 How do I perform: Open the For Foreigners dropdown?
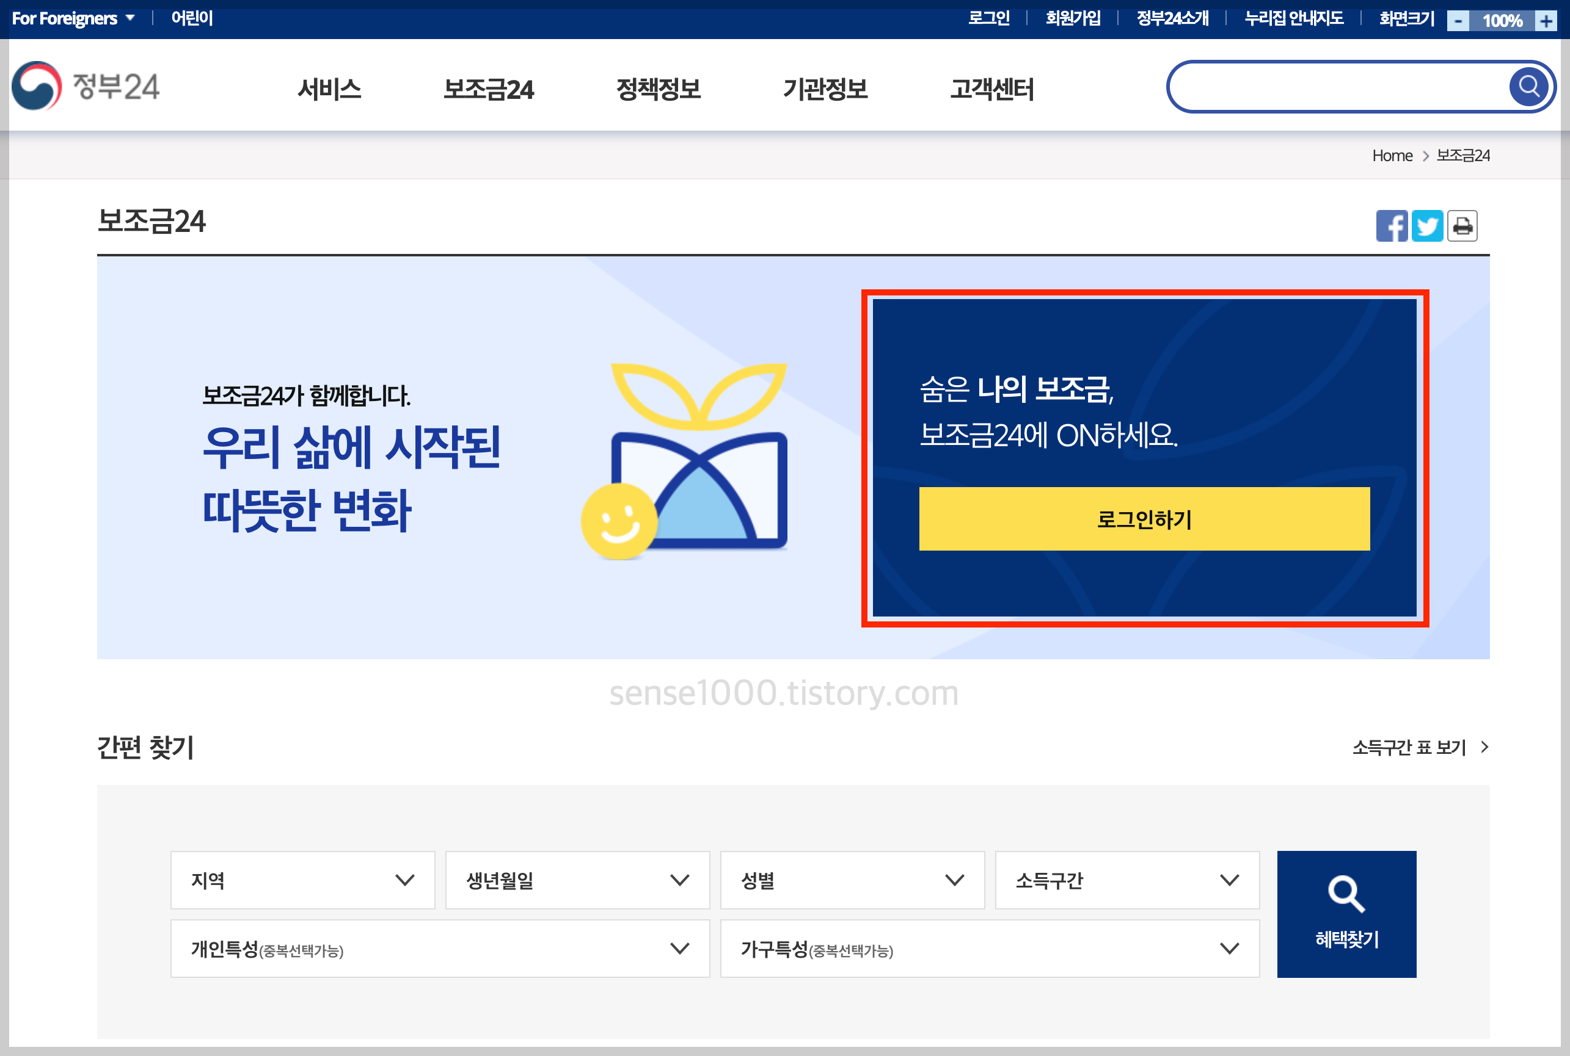(x=73, y=18)
